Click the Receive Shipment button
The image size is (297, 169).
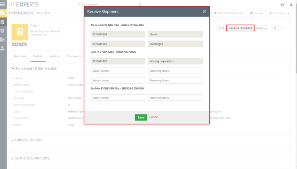(240, 28)
